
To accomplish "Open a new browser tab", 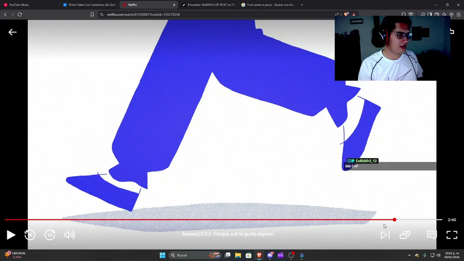I will pyautogui.click(x=302, y=5).
